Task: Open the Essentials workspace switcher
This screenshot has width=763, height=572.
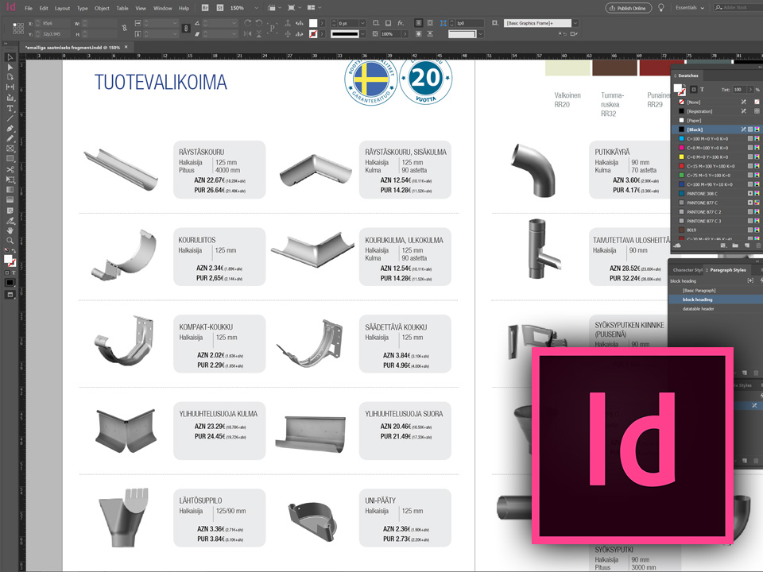Action: (690, 8)
